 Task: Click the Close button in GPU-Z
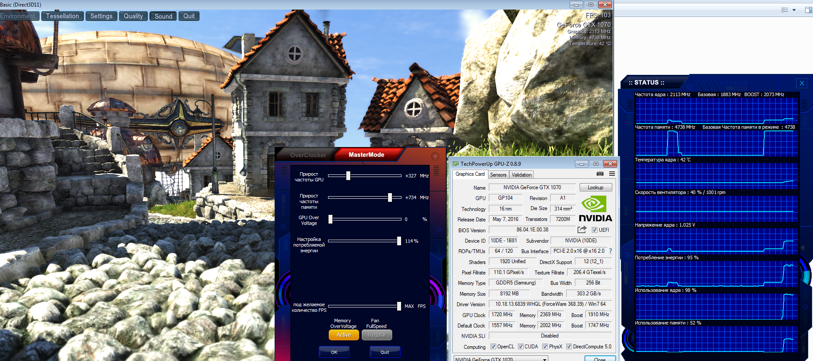point(600,359)
